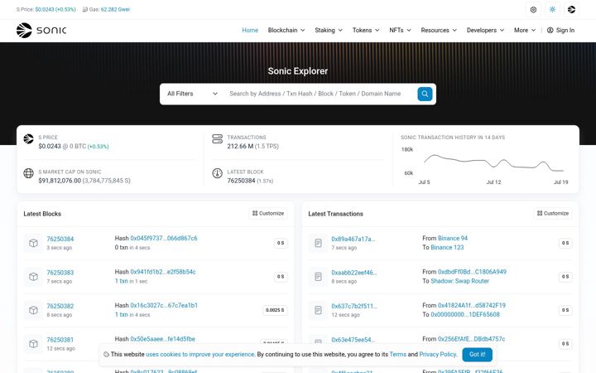Image resolution: width=596 pixels, height=373 pixels.
Task: Click the 0.0025 S reward badge
Action: pyautogui.click(x=275, y=310)
